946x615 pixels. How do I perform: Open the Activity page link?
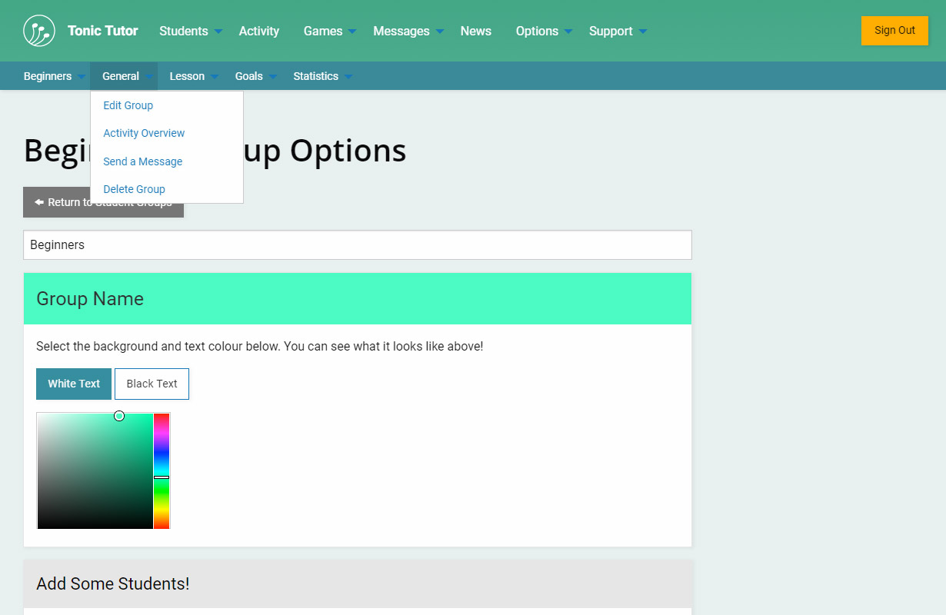click(258, 31)
